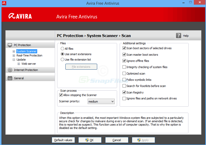Image resolution: width=206 pixels, height=145 pixels.
Task: Click the Apply button
Action: [143, 140]
